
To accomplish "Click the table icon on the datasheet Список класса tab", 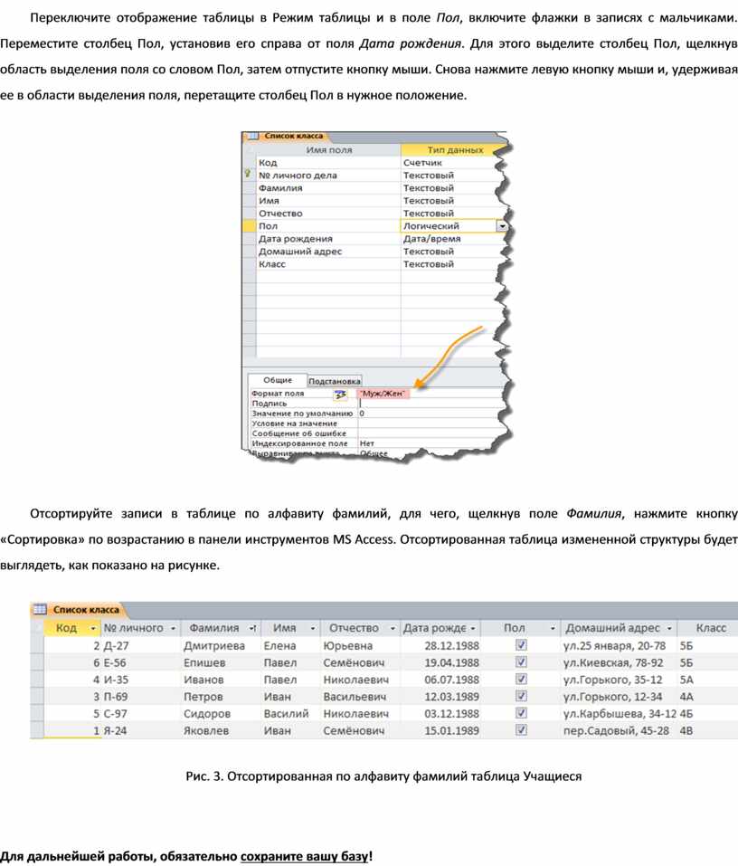I will [40, 609].
